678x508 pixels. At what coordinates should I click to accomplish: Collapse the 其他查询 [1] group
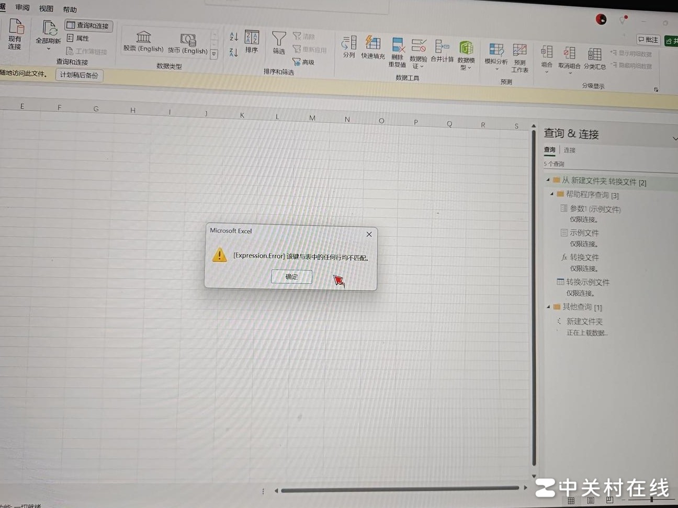[548, 307]
